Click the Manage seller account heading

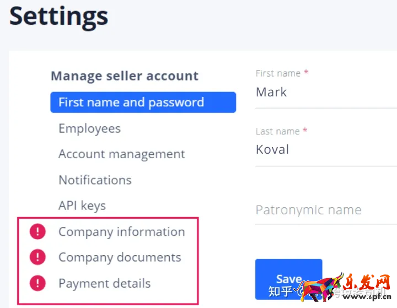(125, 76)
